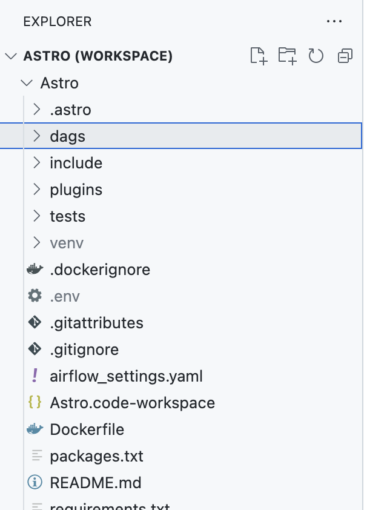Open the More Actions menu

click(334, 21)
